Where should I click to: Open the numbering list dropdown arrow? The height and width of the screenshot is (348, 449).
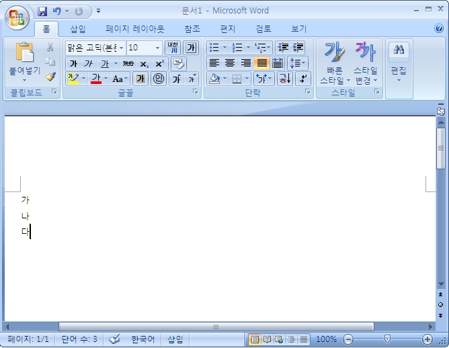248,48
